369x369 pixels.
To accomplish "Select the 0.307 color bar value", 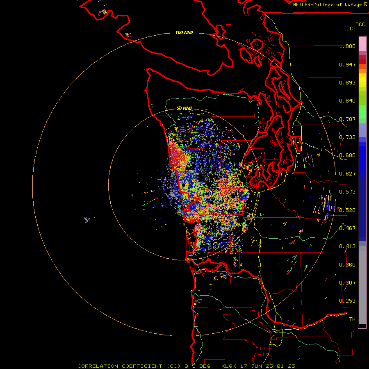I will click(x=347, y=282).
